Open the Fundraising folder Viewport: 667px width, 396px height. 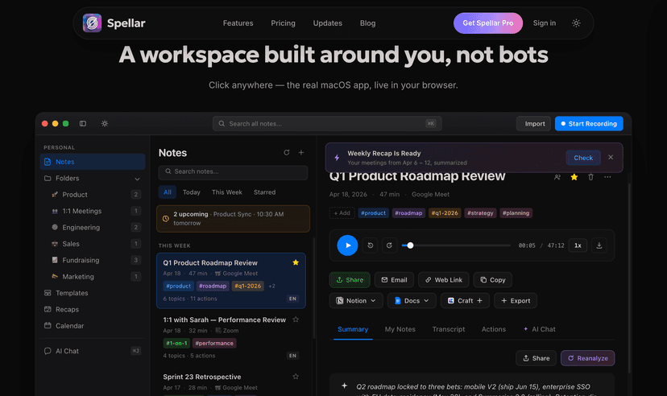coord(93,260)
